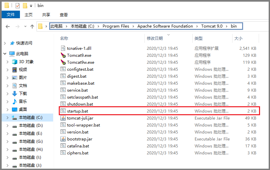This screenshot has width=270, height=170.
Task: Click the 视频 film icon
Action: [x=15, y=70]
